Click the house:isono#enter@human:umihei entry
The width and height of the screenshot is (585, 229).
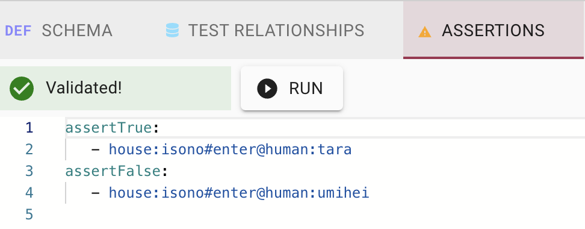coord(239,193)
